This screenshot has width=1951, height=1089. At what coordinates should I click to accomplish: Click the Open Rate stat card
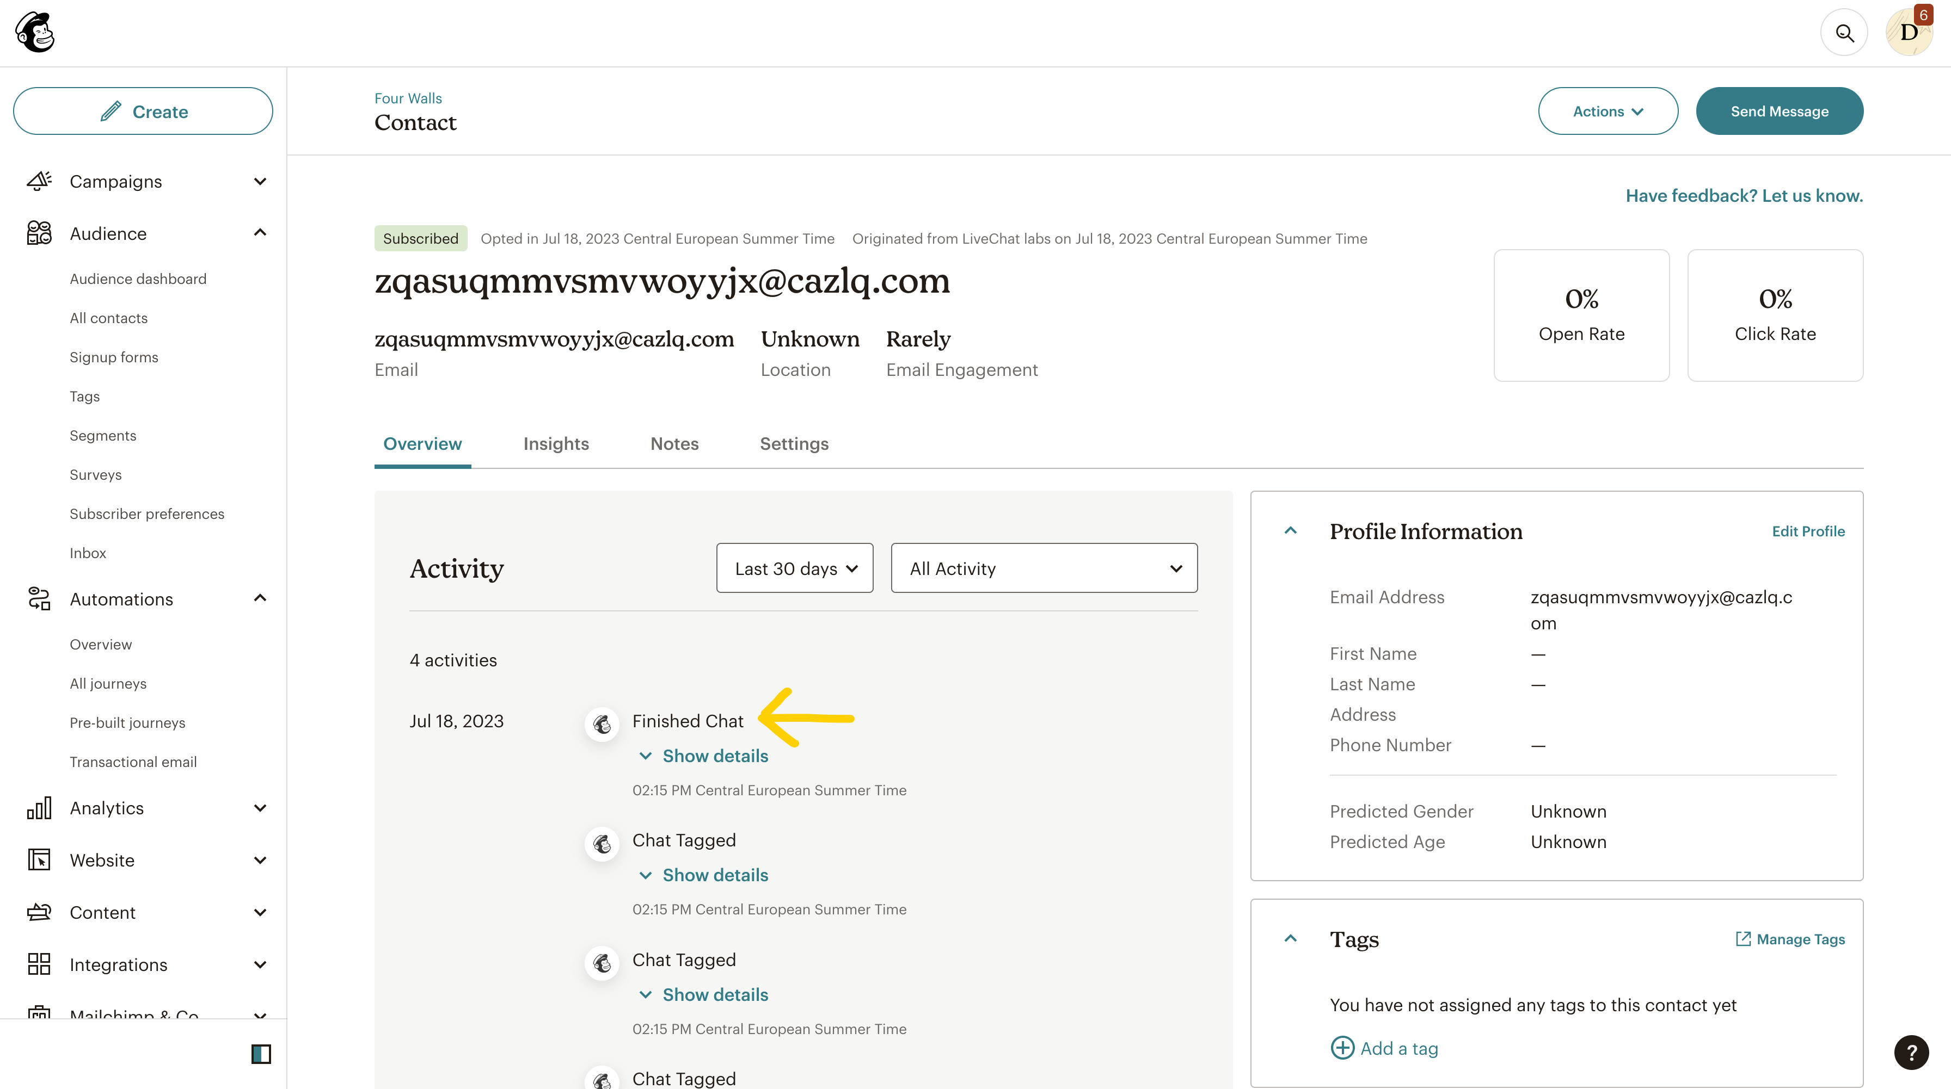1581,315
